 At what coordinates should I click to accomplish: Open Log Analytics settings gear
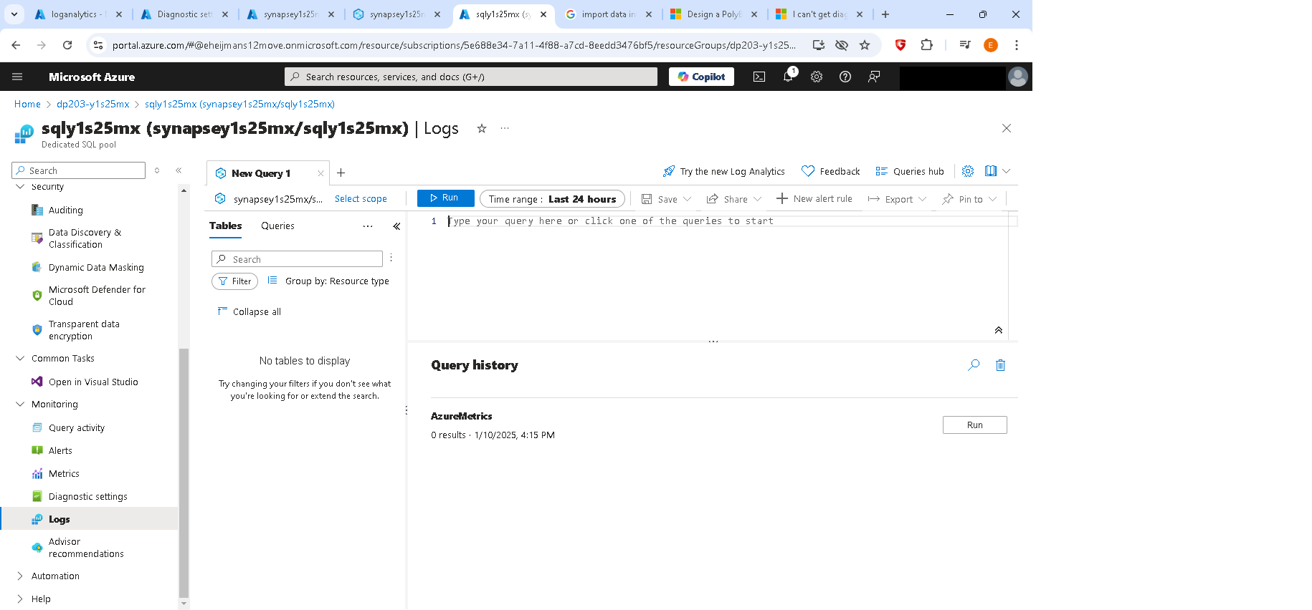point(968,171)
